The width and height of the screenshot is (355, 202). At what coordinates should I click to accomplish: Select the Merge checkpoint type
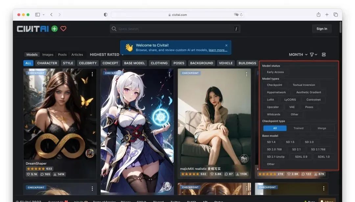tap(322, 128)
